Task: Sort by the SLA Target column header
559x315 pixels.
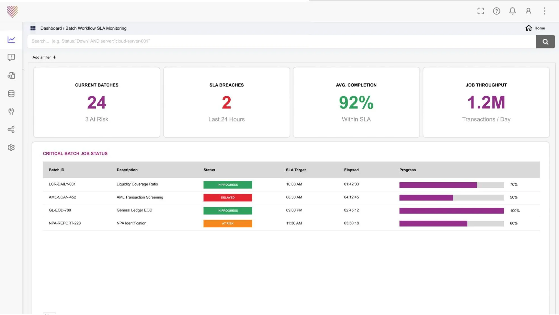Action: [296, 170]
